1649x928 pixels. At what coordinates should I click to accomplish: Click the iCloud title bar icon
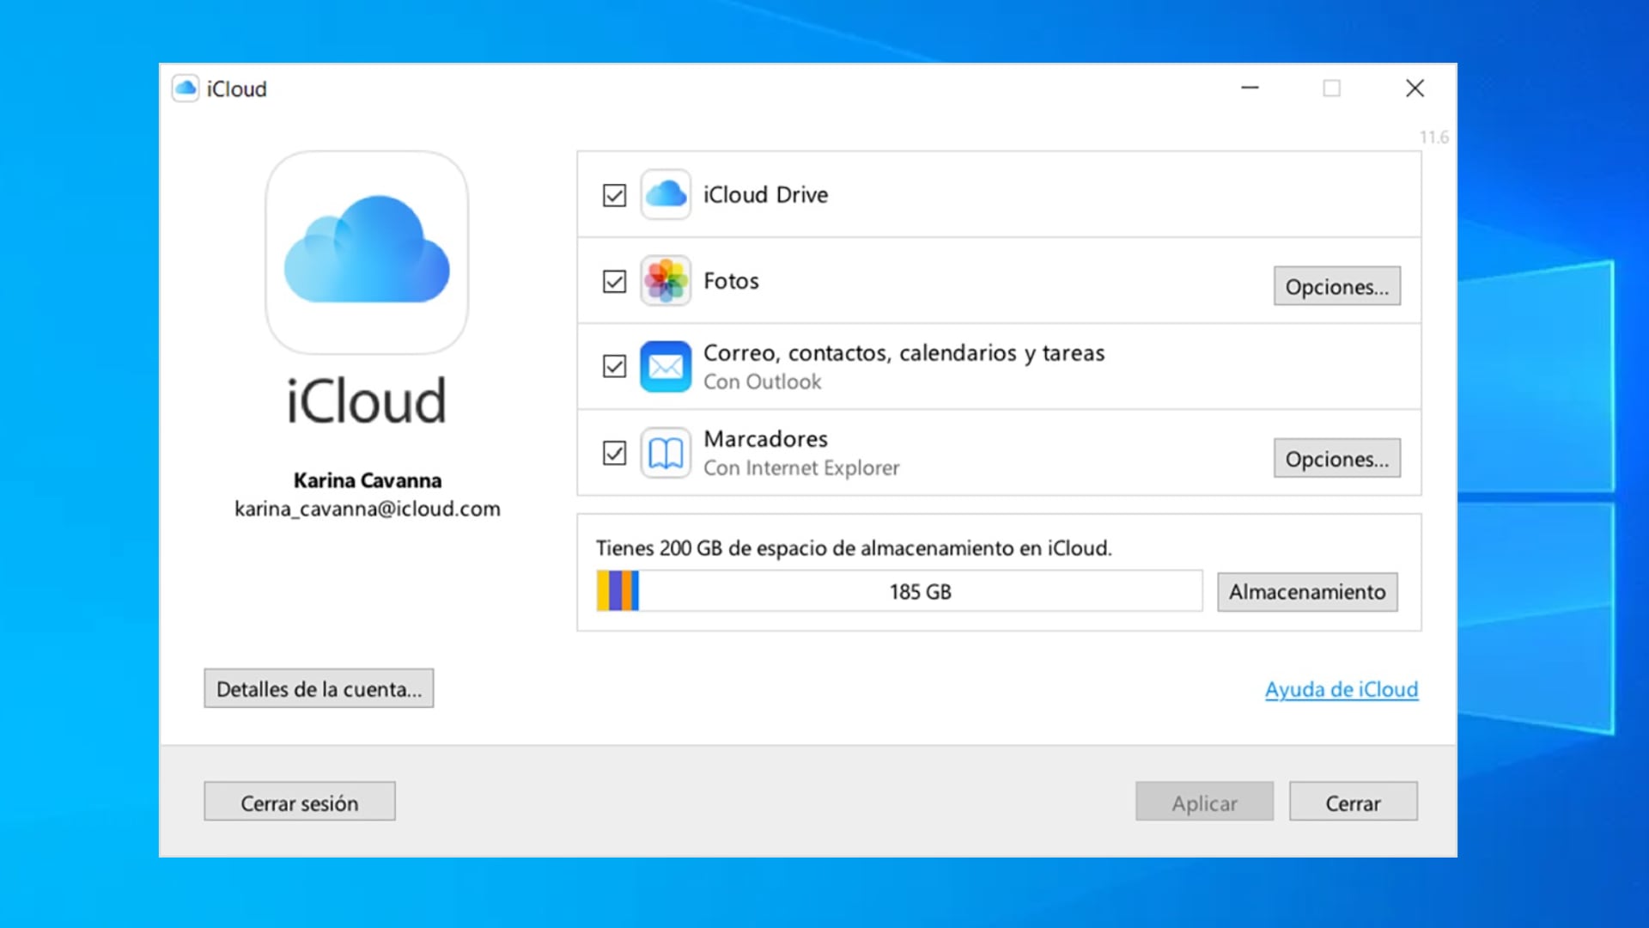(x=185, y=89)
